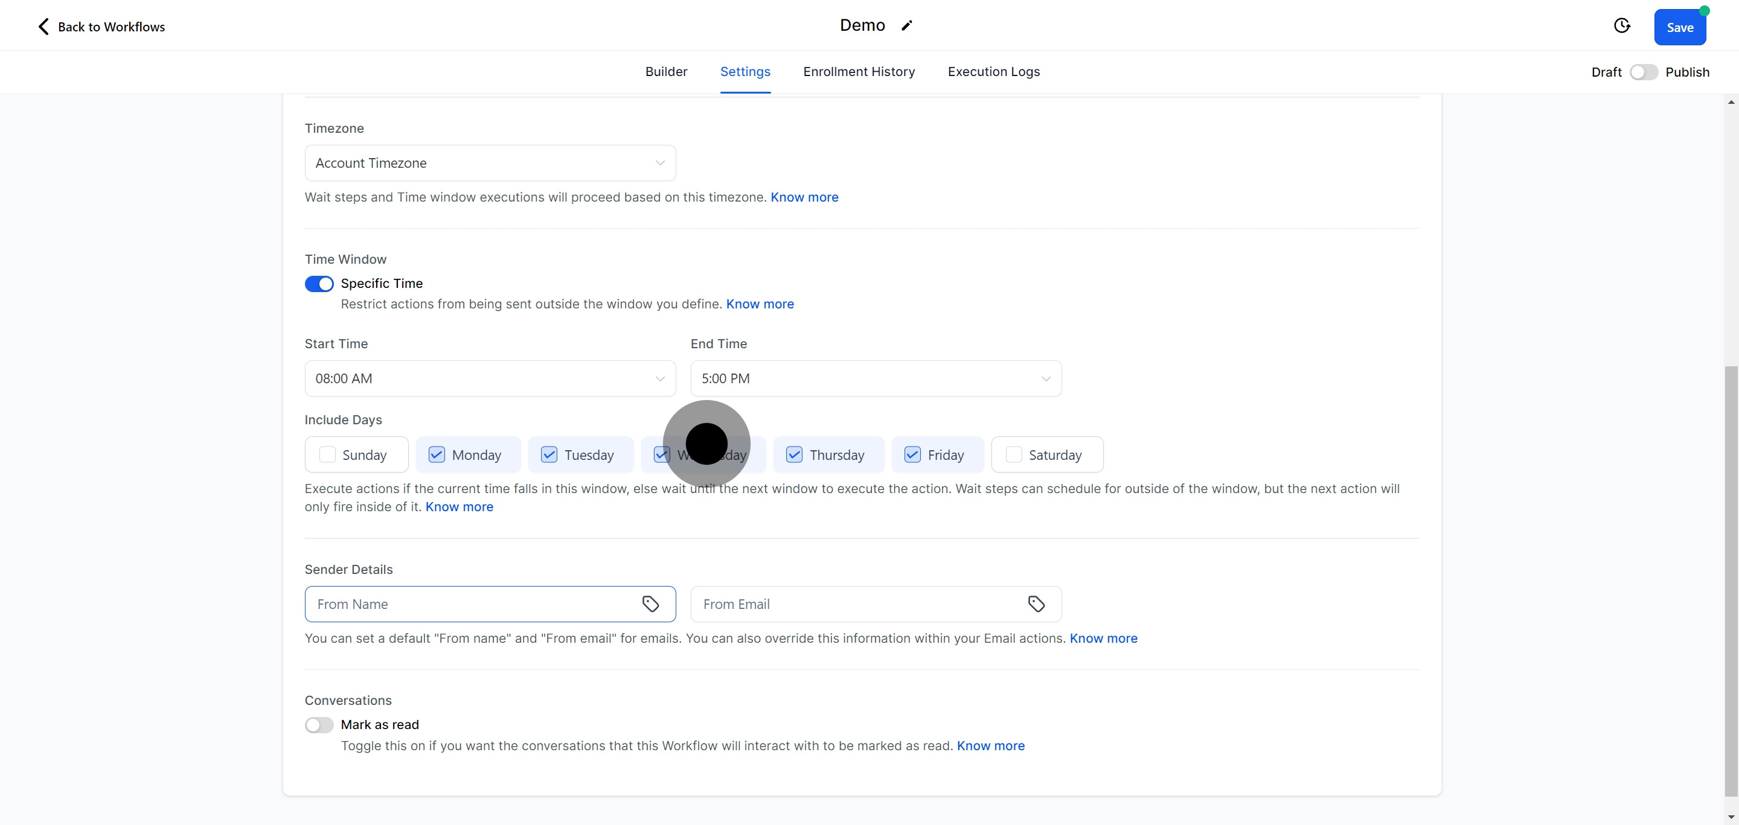Toggle Draft to Publish switch
This screenshot has width=1739, height=825.
click(1643, 72)
